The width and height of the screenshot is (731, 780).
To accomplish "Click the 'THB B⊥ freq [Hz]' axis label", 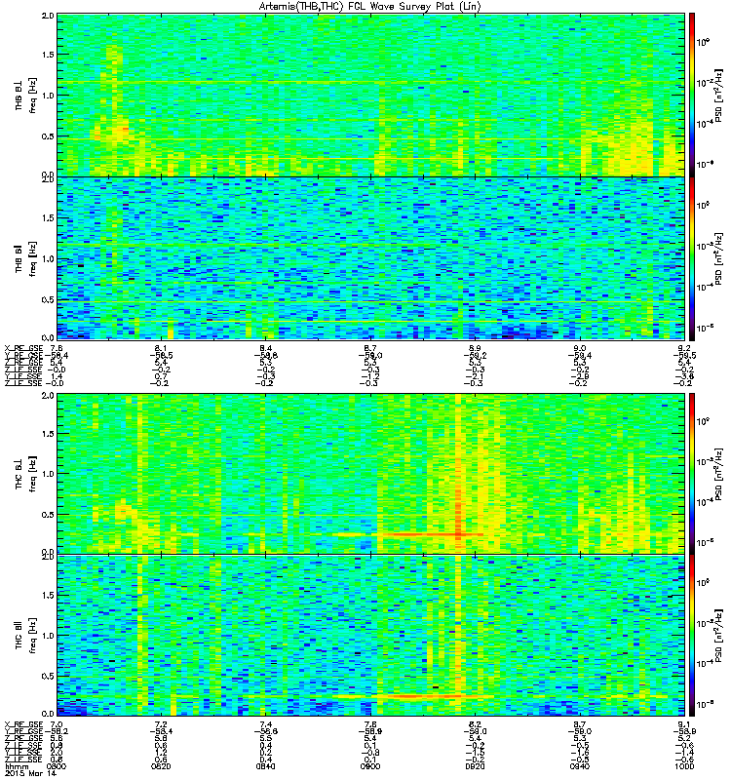I will (25, 95).
